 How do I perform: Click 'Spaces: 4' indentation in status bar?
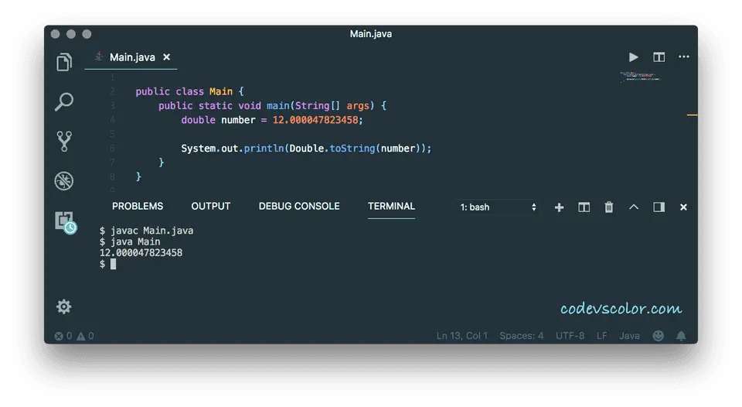point(521,336)
